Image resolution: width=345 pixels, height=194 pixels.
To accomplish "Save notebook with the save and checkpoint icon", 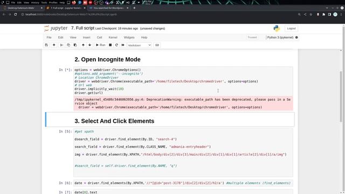I will pos(46,45).
